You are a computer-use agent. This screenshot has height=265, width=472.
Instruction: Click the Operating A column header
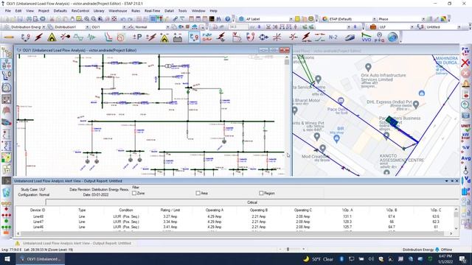pyautogui.click(x=215, y=210)
